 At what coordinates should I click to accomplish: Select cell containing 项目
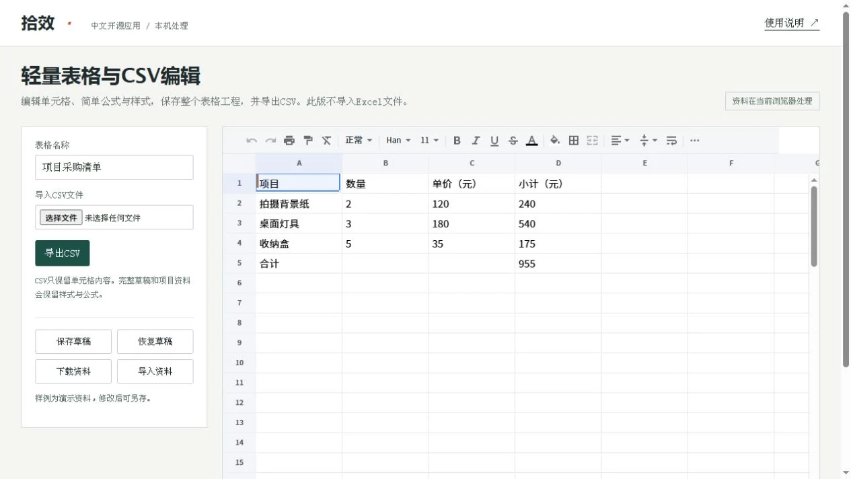point(299,183)
